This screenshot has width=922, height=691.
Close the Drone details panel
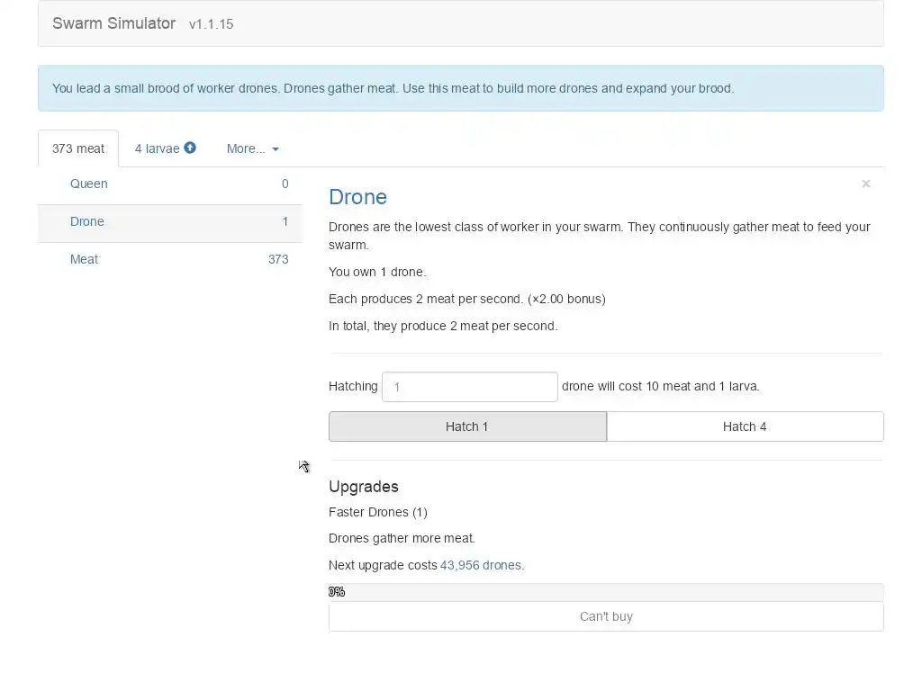[865, 184]
